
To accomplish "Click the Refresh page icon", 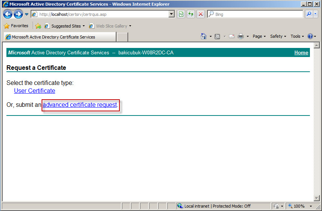I will tap(191, 14).
